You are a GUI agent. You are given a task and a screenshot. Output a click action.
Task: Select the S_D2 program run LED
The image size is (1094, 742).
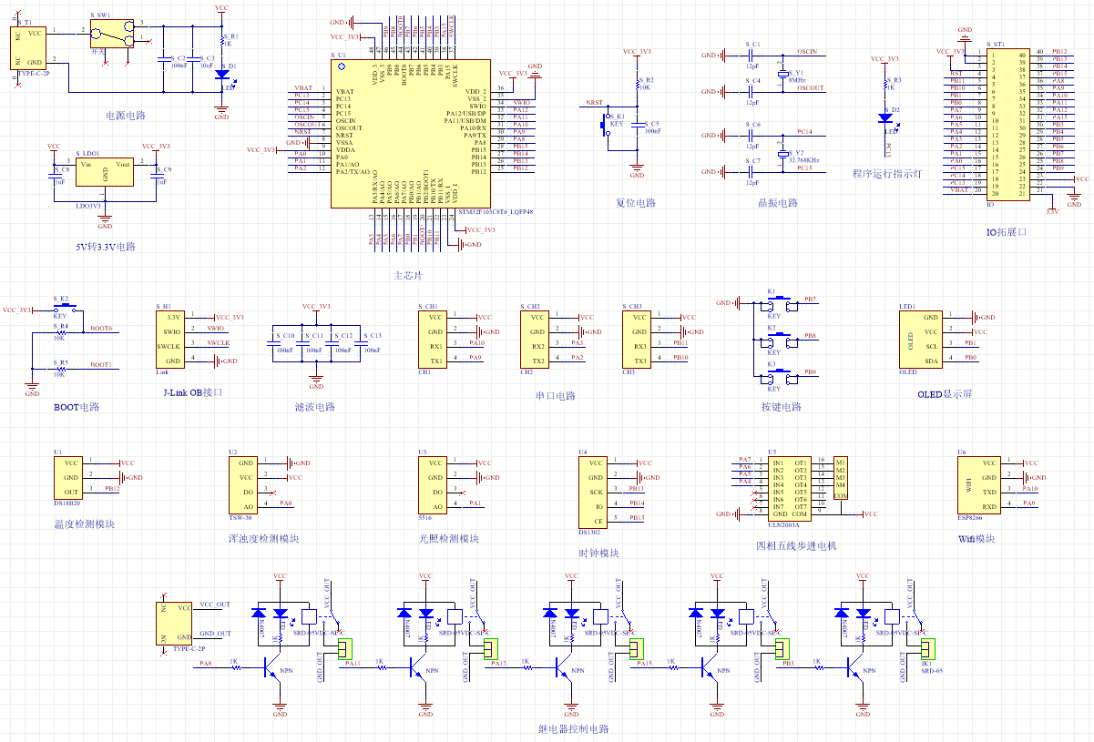[884, 117]
